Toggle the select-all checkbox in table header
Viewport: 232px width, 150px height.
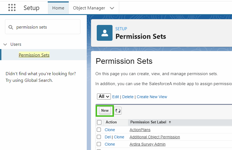pyautogui.click(x=99, y=122)
